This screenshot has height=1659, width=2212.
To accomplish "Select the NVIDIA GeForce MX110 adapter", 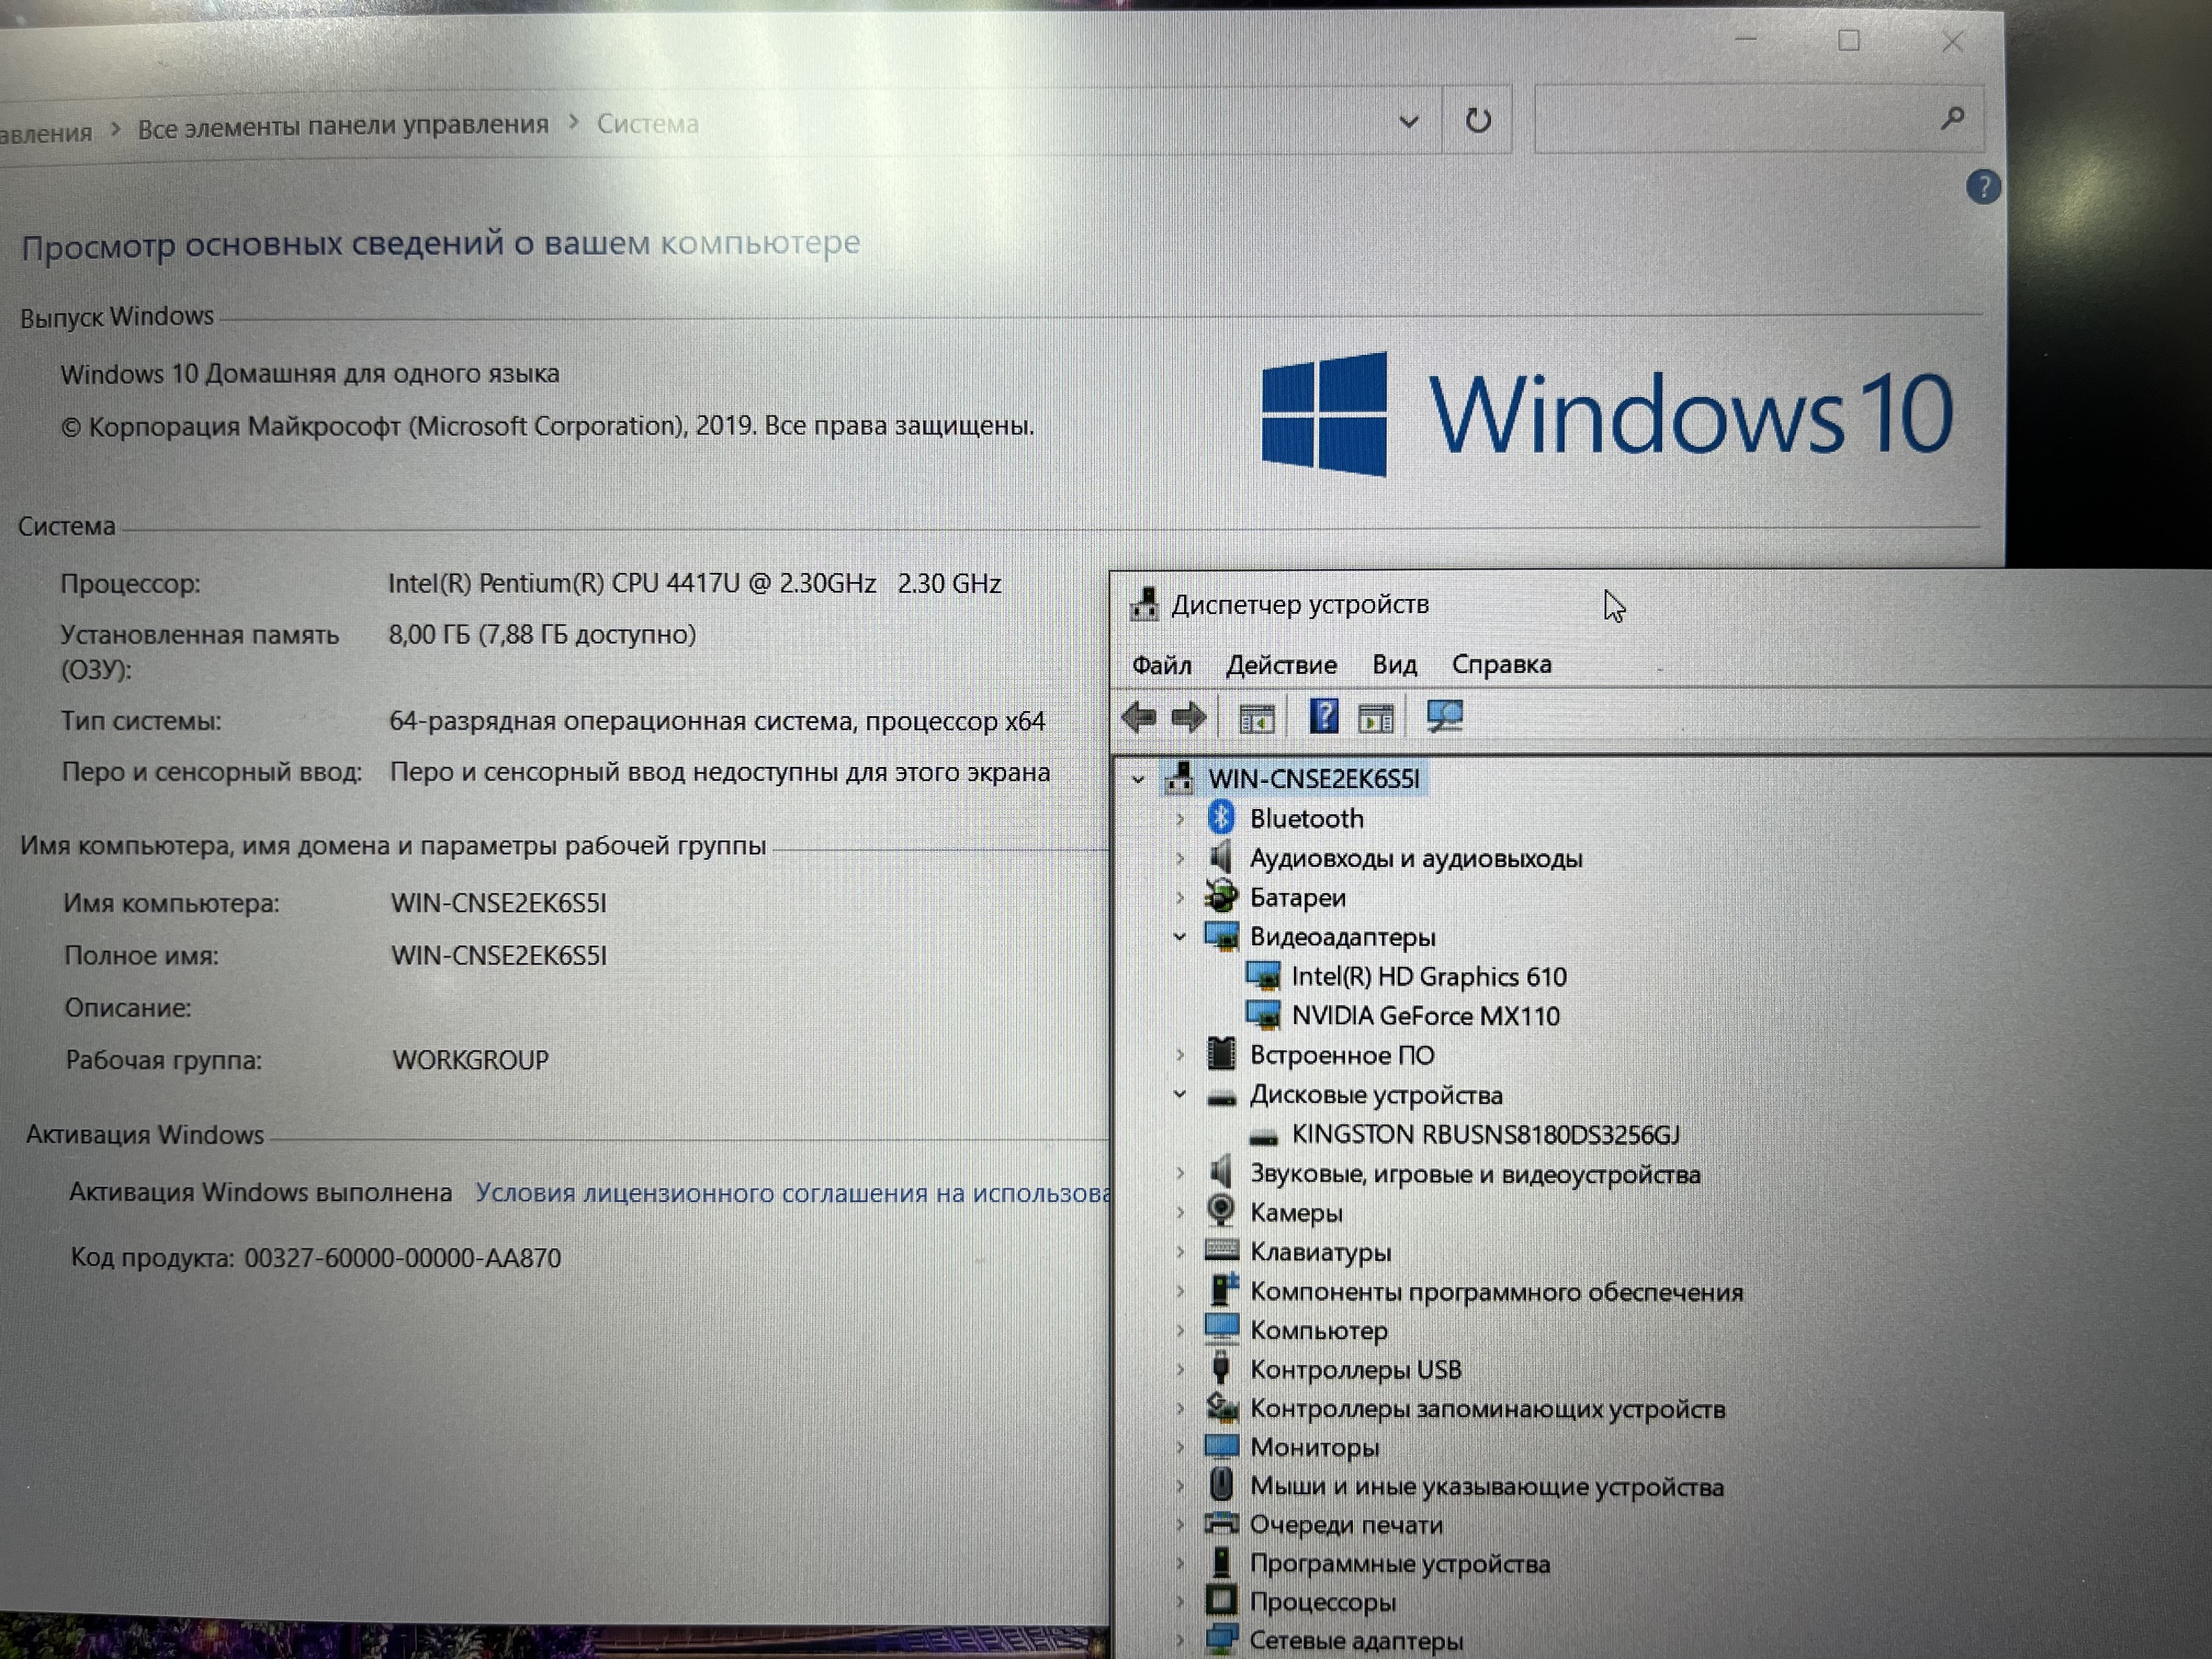I will (x=1424, y=1016).
